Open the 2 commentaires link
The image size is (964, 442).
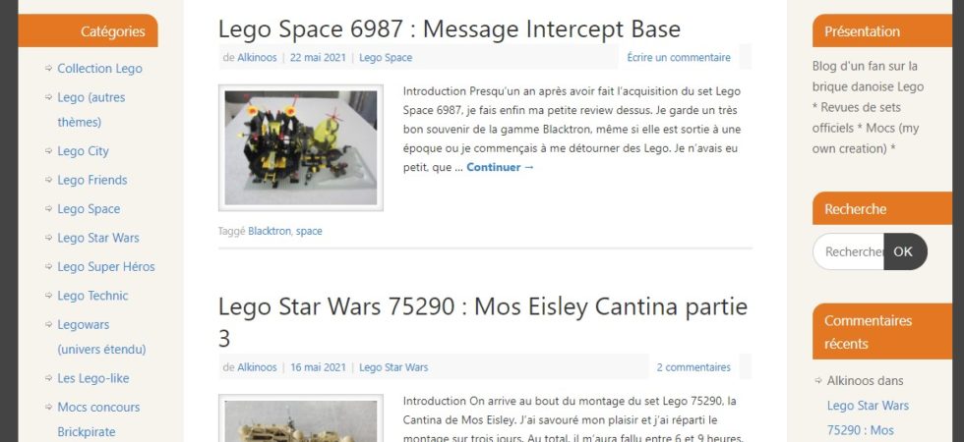pos(693,367)
